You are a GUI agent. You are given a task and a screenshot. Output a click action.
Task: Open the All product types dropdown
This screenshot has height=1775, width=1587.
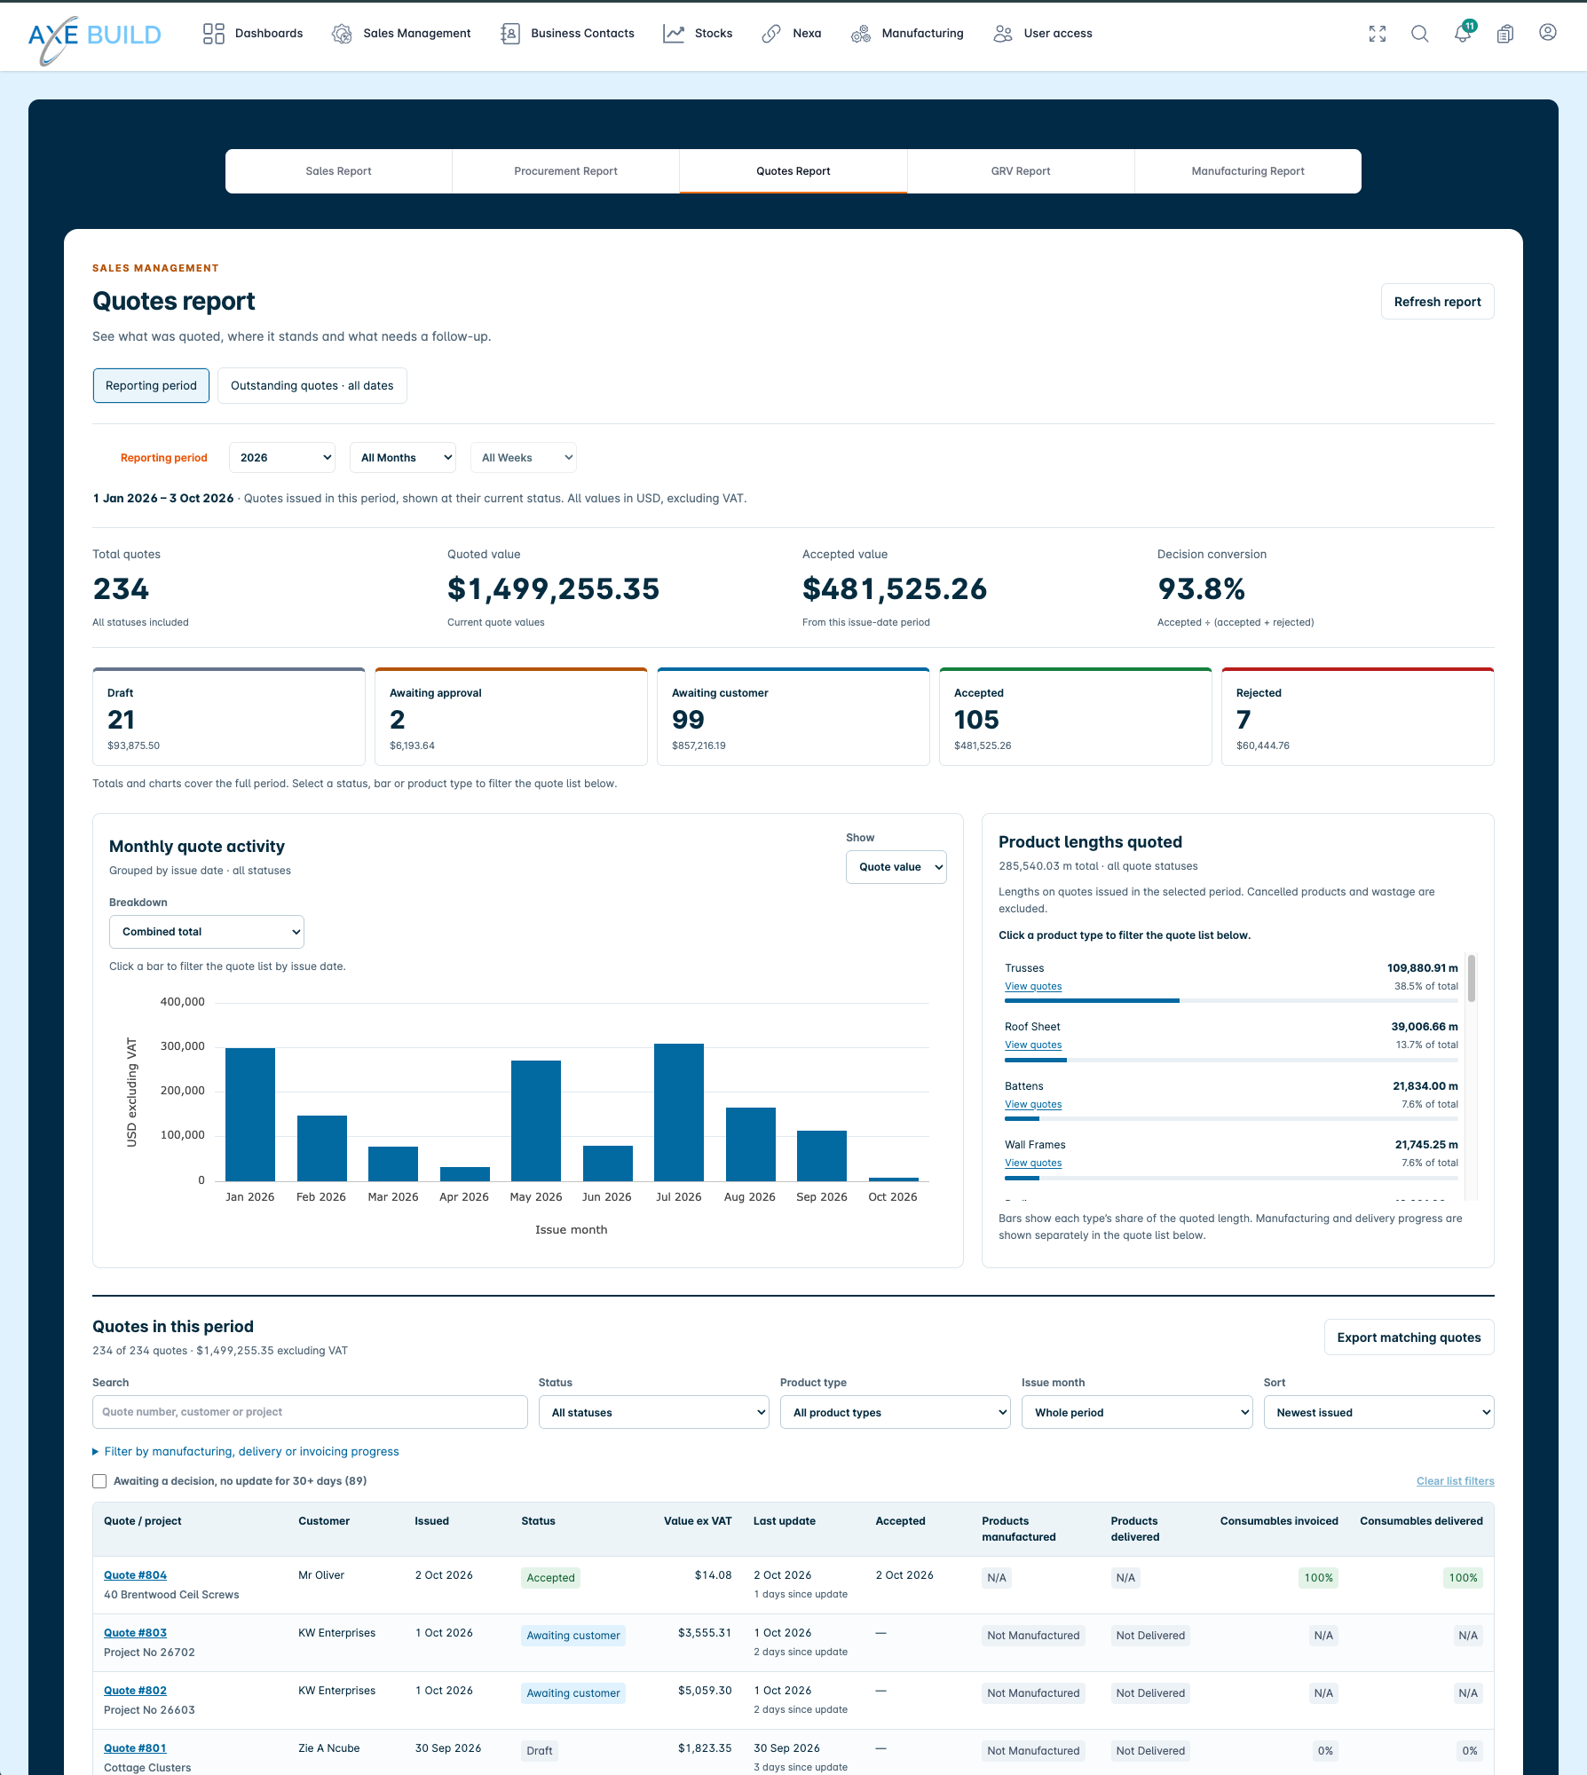(896, 1412)
